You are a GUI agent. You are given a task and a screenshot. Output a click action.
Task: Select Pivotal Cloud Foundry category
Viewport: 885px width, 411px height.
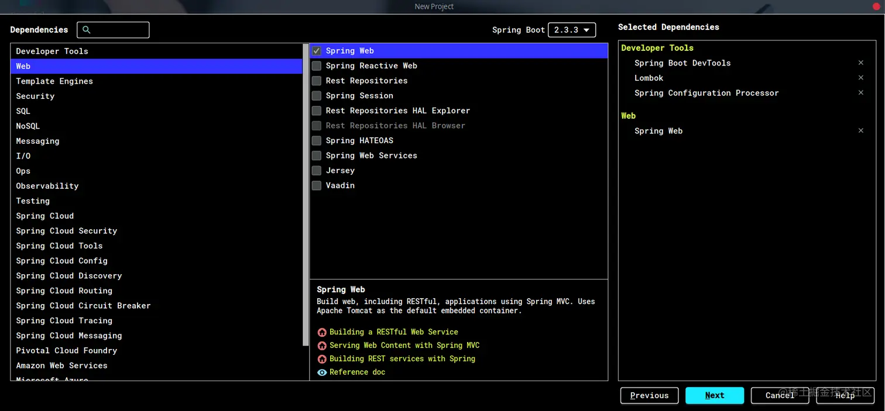coord(157,350)
